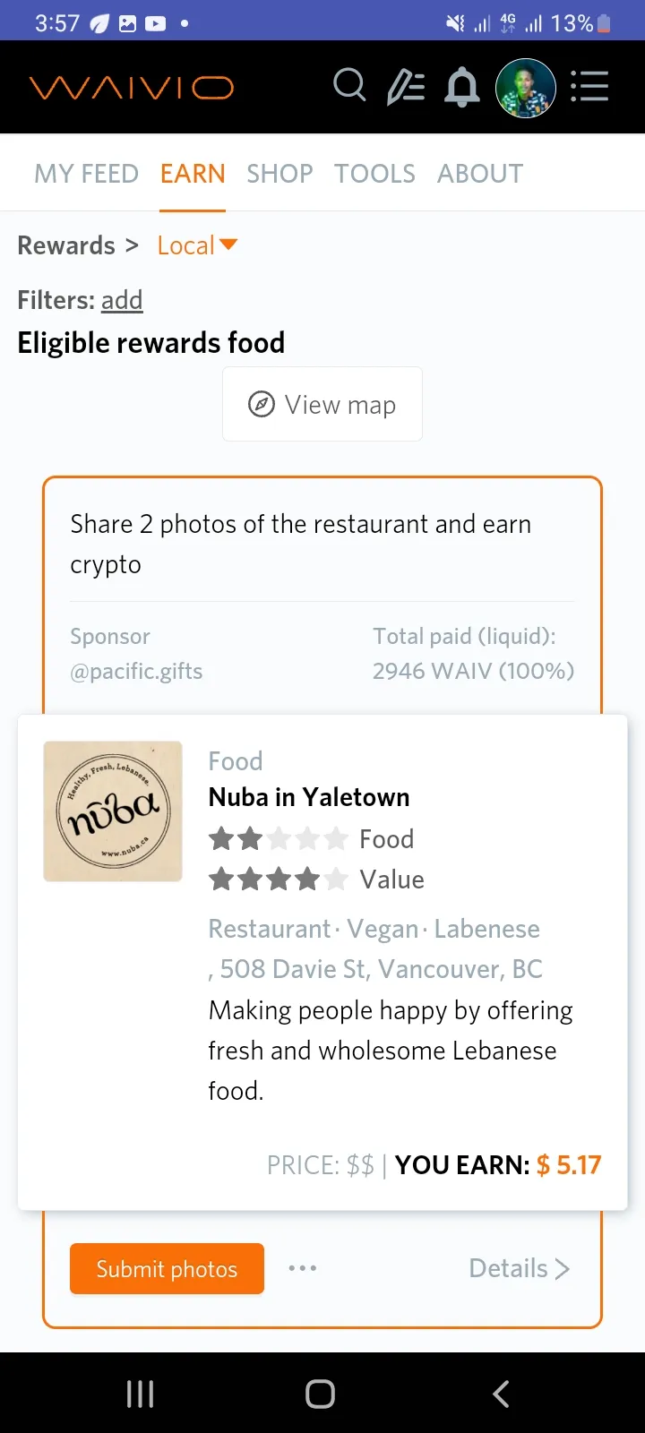Expand the Local rewards dropdown
The image size is (645, 1433).
[197, 245]
